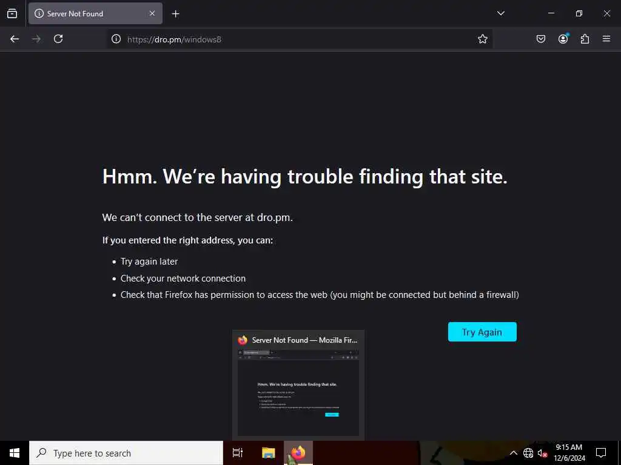Close the Server Not Found tab

[x=152, y=13]
